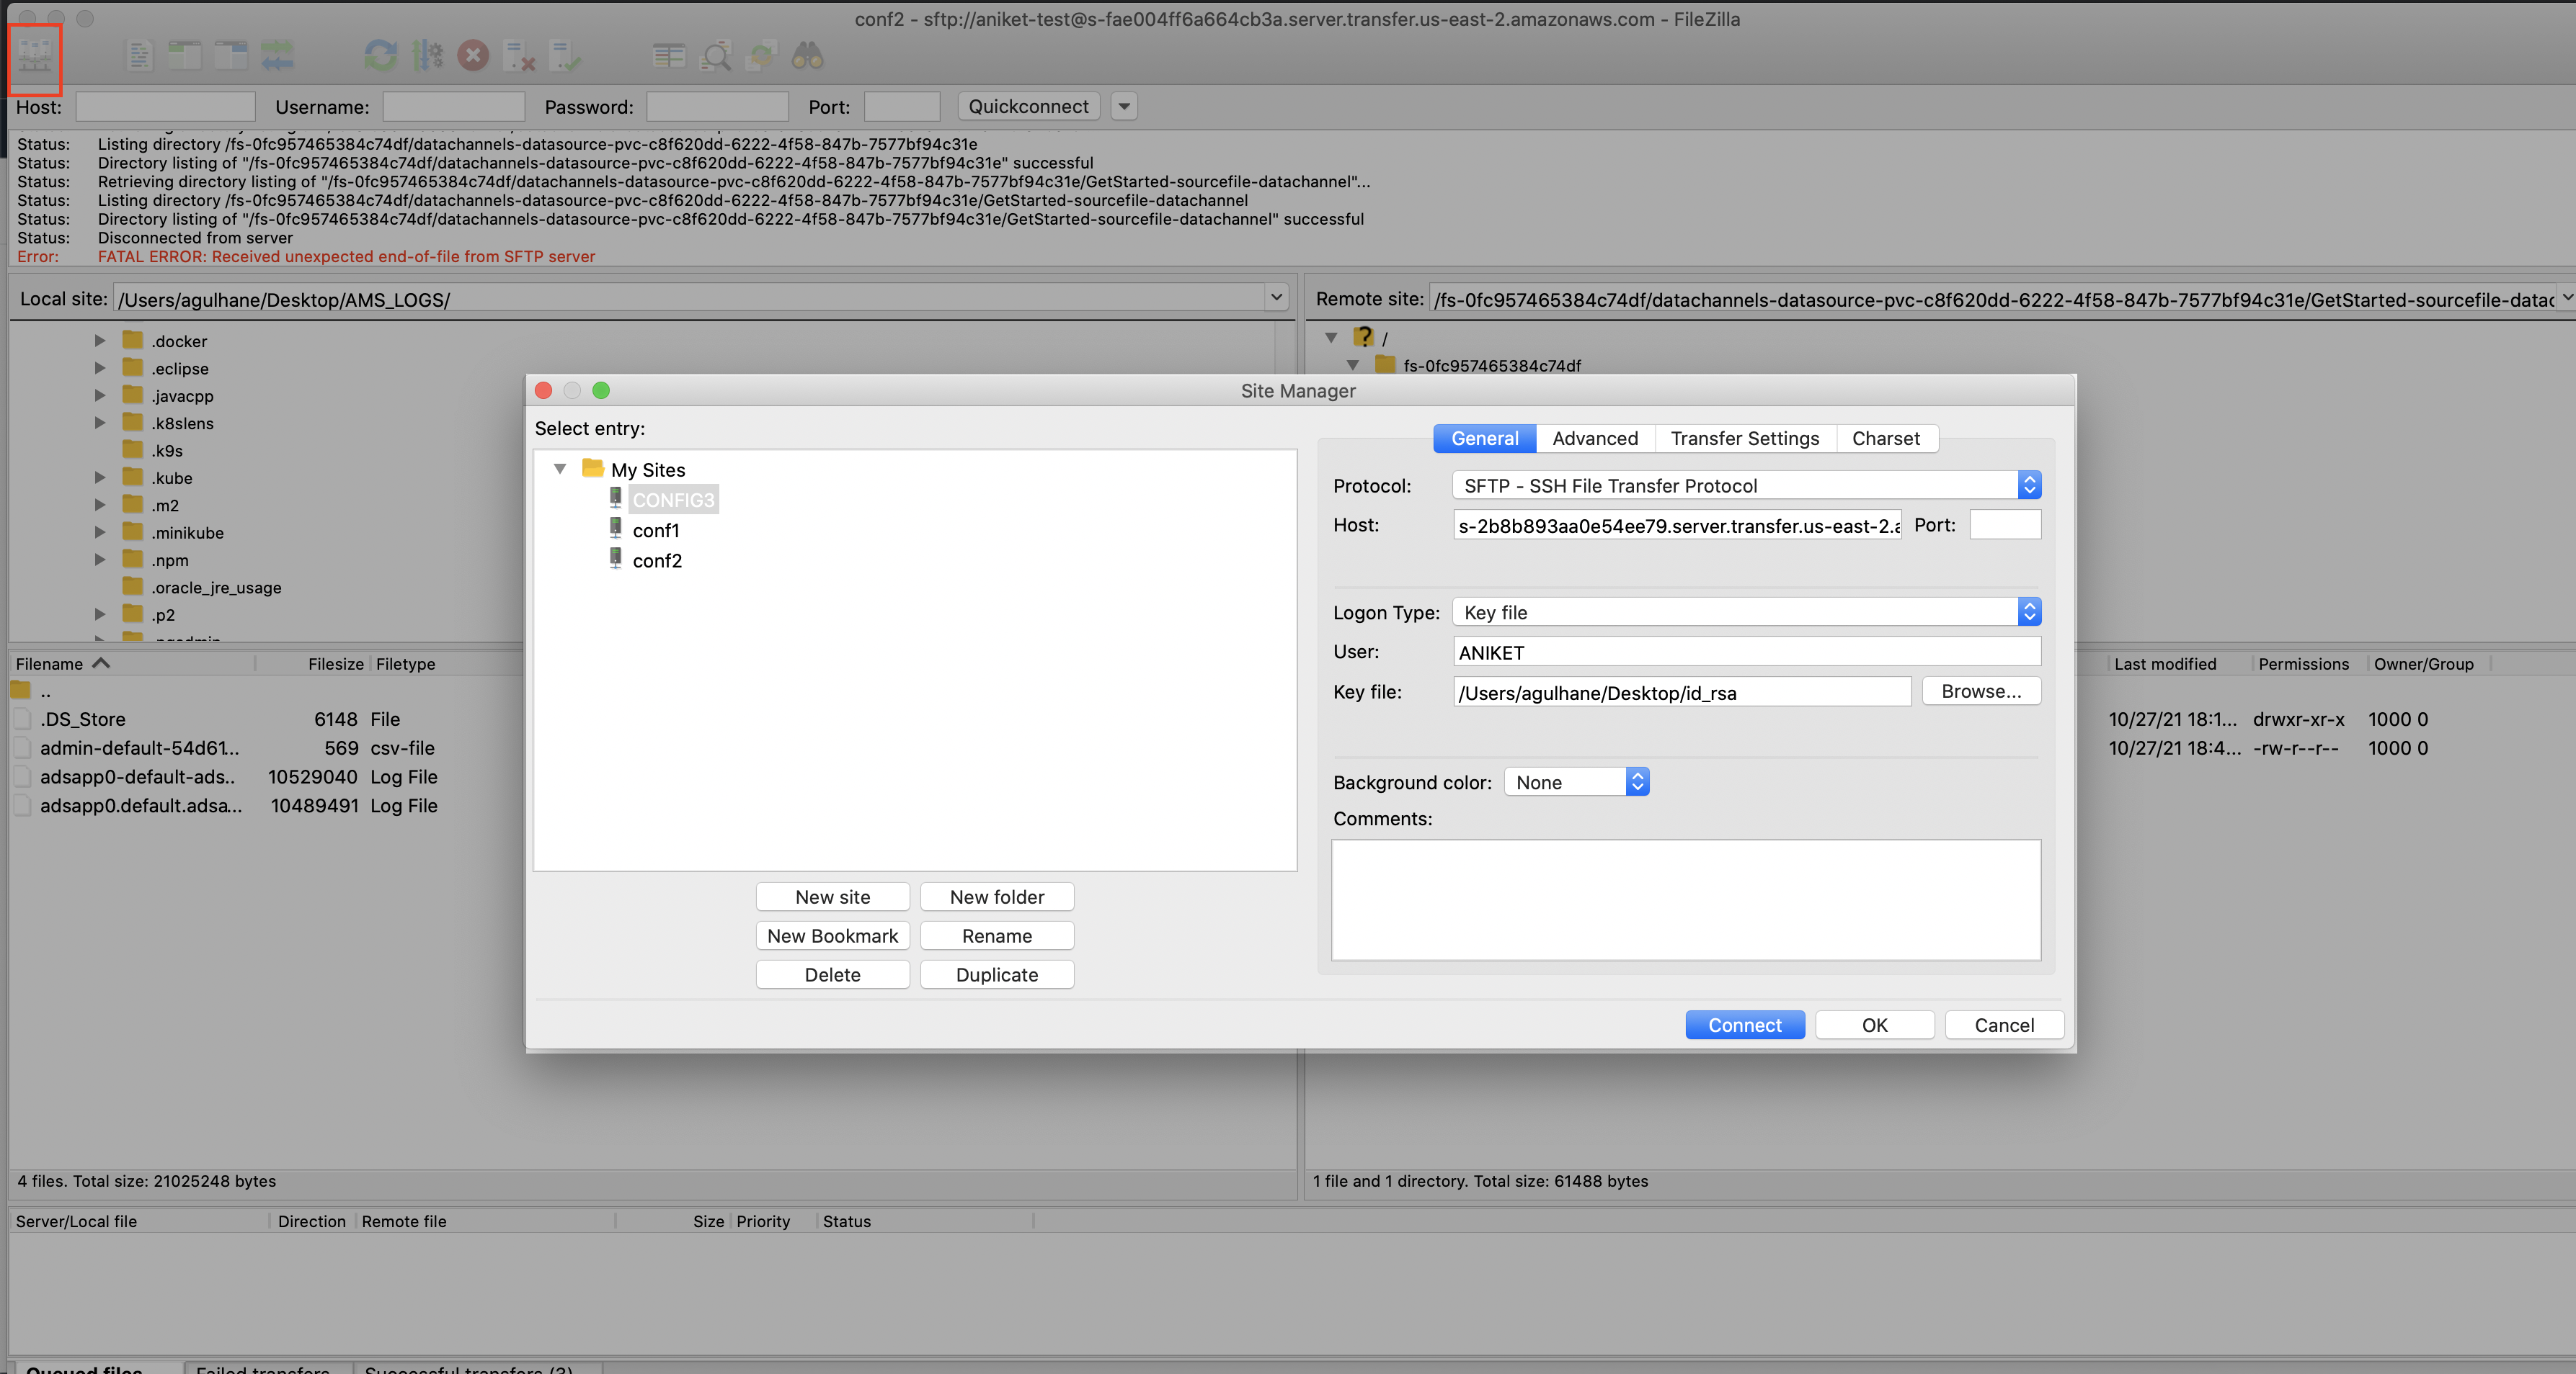This screenshot has height=1374, width=2576.
Task: Click the Duplicate button
Action: 997,974
